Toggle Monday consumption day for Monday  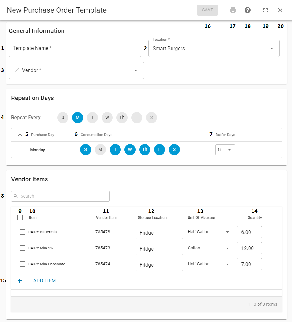tap(100, 150)
